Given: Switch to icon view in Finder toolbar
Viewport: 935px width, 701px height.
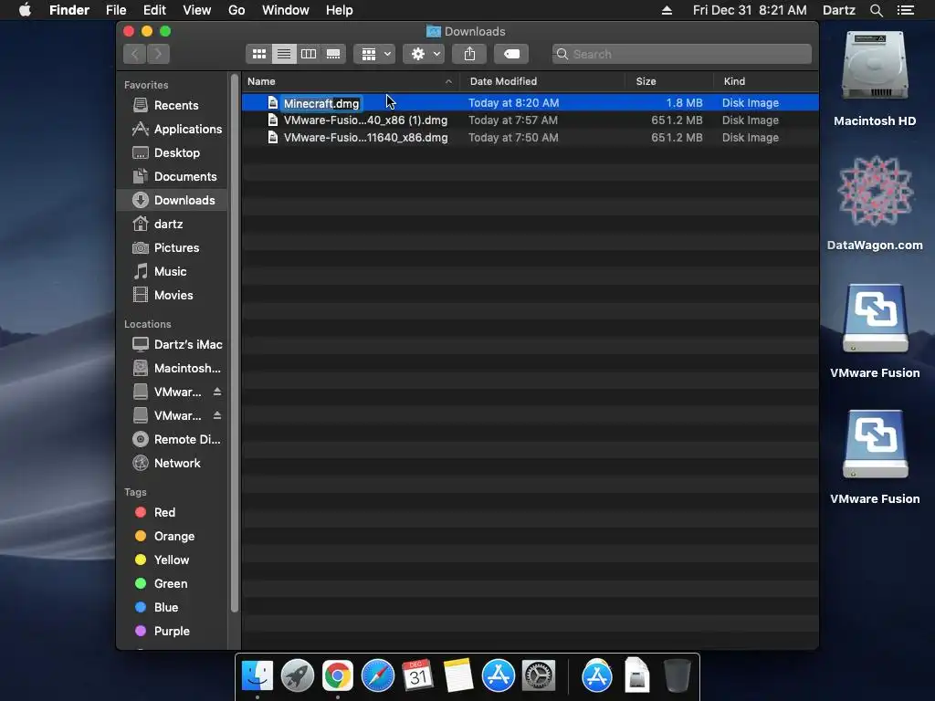Looking at the screenshot, I should click(258, 54).
